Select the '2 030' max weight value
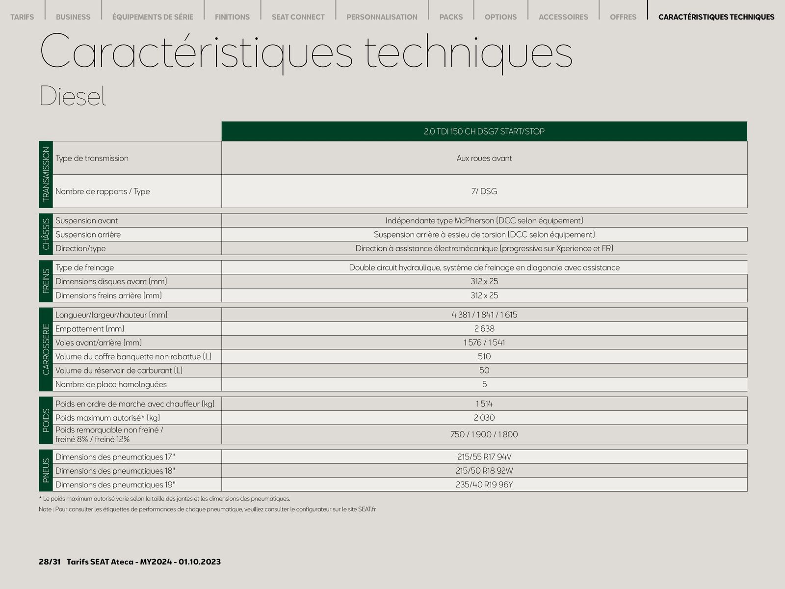The image size is (785, 589). (484, 418)
